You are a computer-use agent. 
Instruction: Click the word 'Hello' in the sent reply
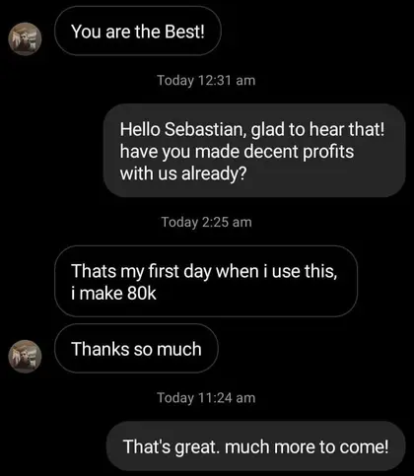140,129
